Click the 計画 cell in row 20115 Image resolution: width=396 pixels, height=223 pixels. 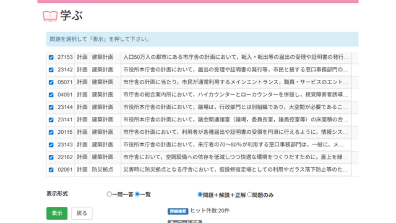tap(82, 132)
